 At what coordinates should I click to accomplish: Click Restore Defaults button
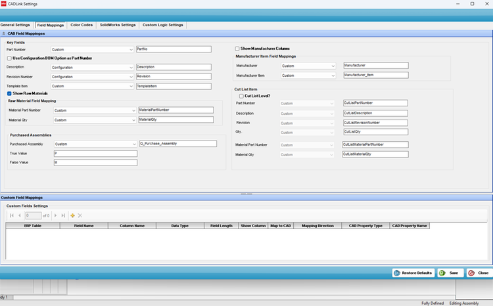pos(413,273)
